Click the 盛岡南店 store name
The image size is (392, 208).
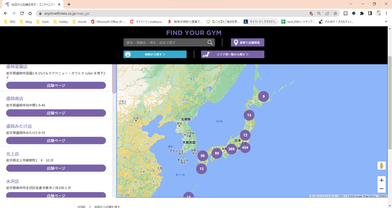[x=15, y=98]
